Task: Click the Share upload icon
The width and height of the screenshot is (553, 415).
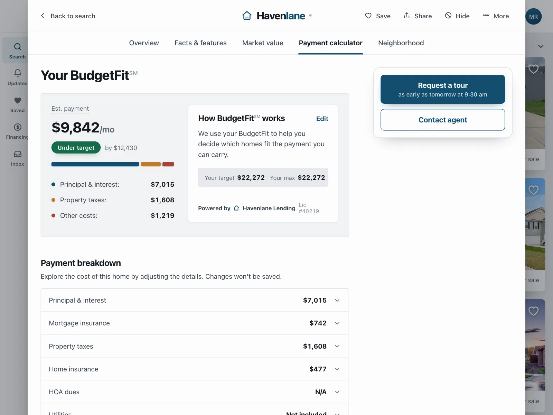Action: point(407,16)
